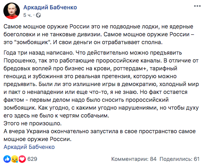Open Аркадий Бабченко profile from post header
The image size is (203, 165).
click(x=50, y=7)
